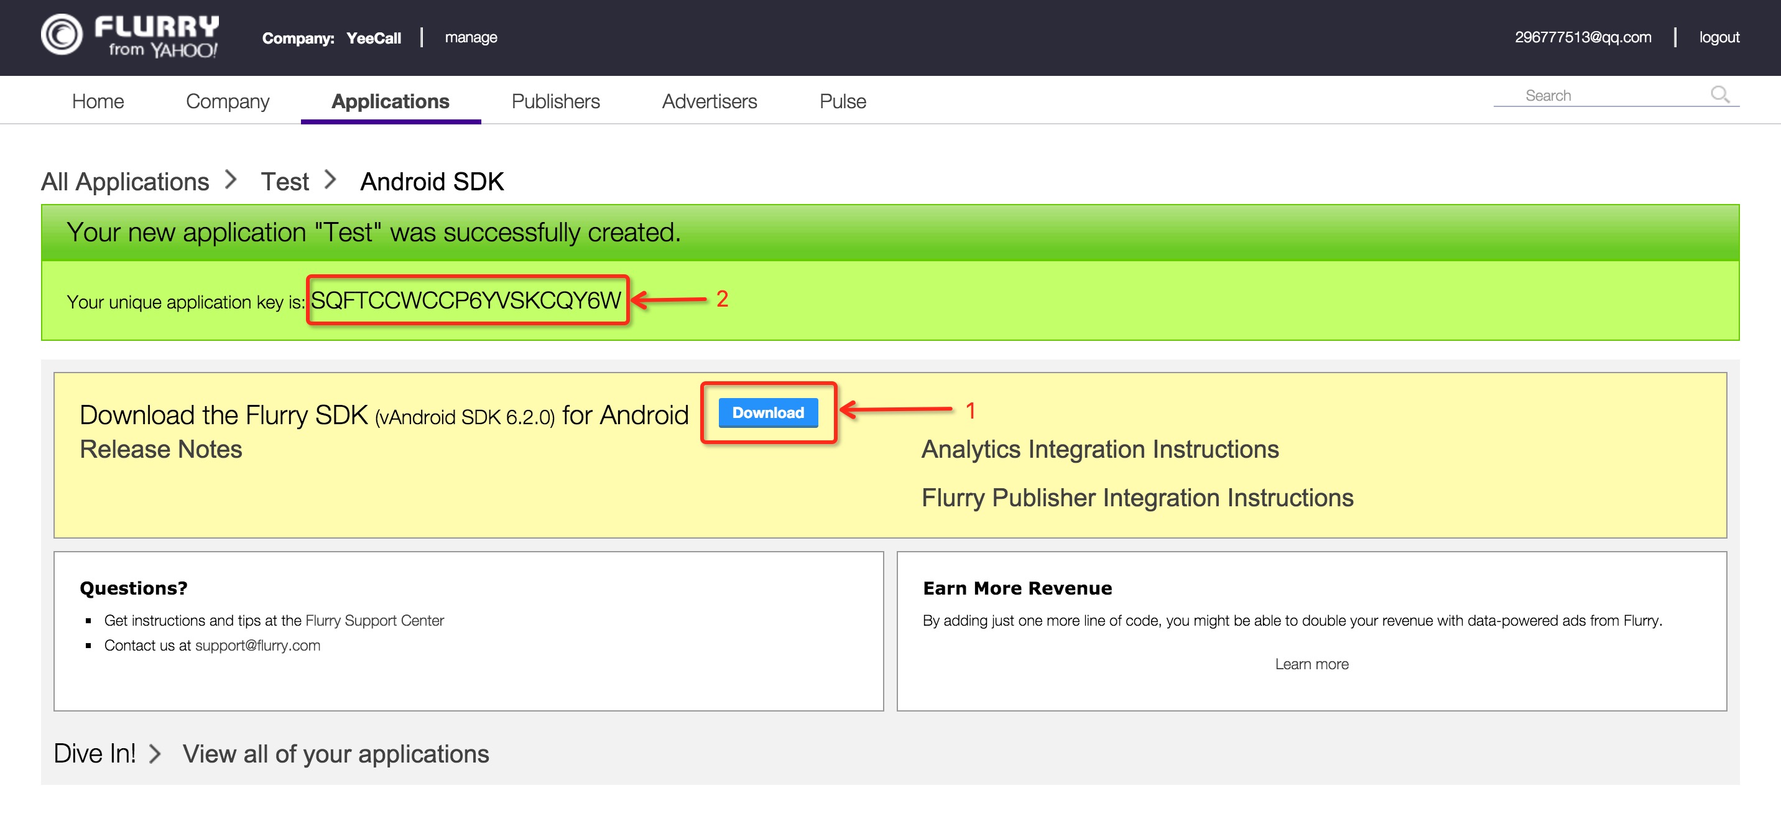
Task: Click the application key SQFTCCWCCP6YVSKCQY6W
Action: tap(466, 300)
